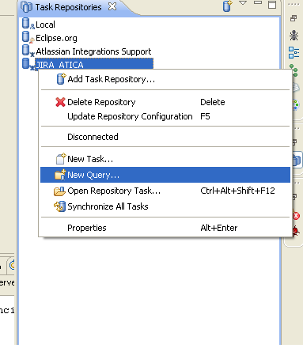Click the red debug bug icon in sidebar
Viewport: 303px width, 348px height.
[296, 231]
